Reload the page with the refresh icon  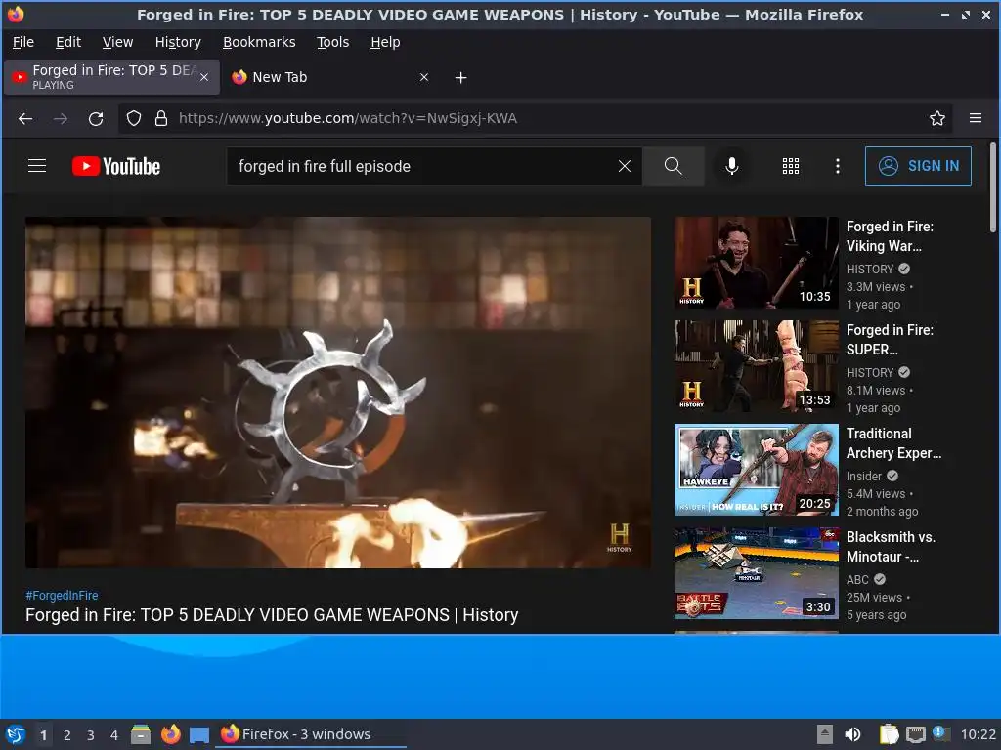coord(96,118)
